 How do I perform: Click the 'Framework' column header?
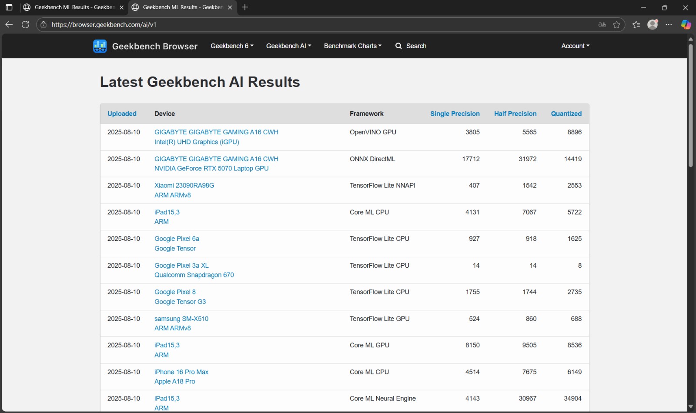367,114
